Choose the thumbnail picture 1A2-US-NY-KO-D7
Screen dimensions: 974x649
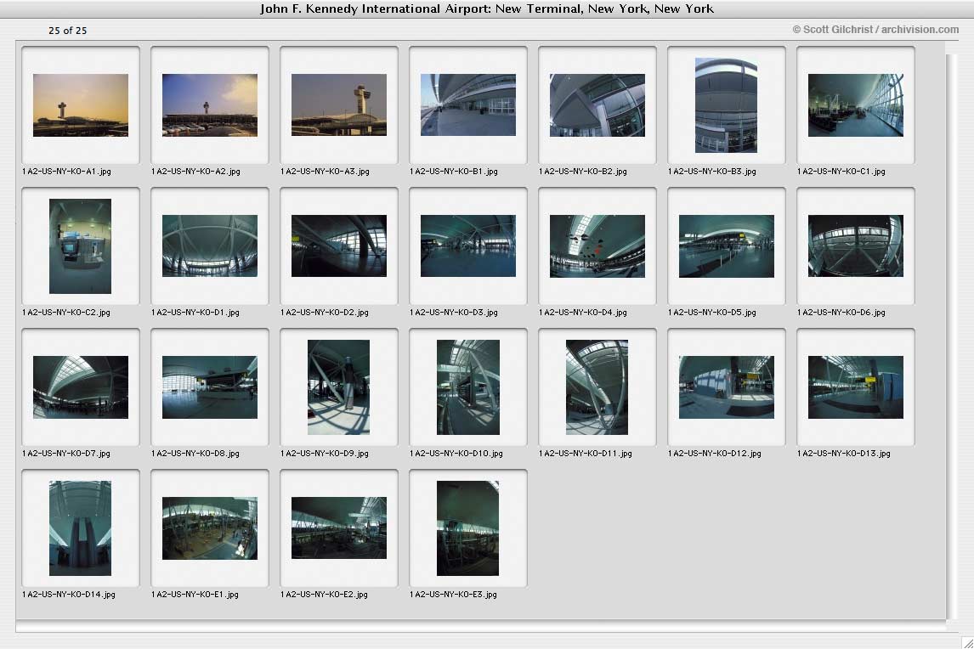81,387
